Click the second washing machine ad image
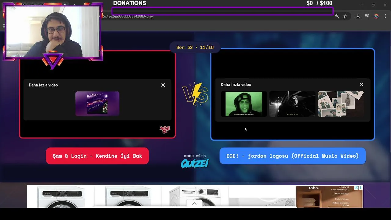Image resolution: width=391 pixels, height=220 pixels. pos(128,197)
